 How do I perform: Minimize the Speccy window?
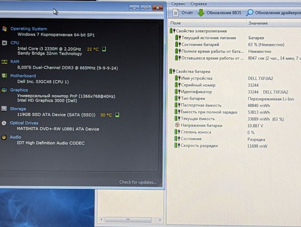pos(134,8)
